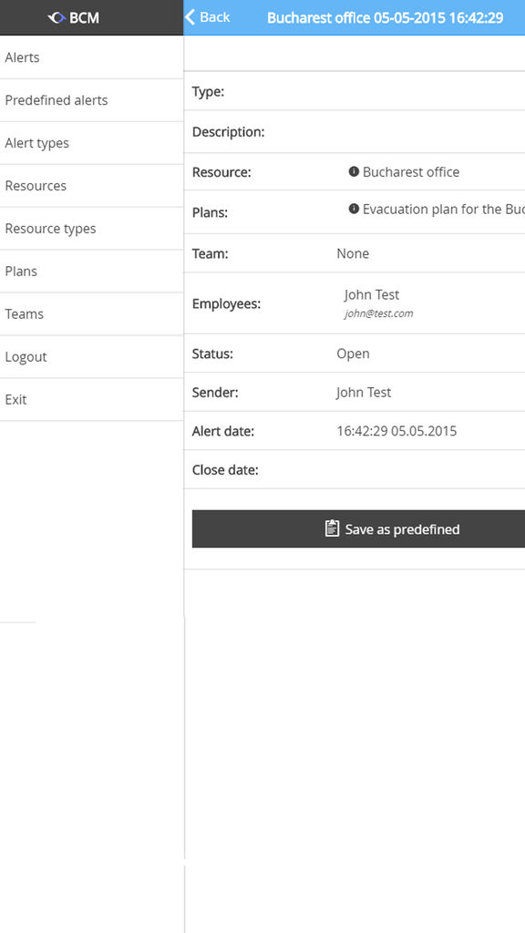Open the Alerts menu item
This screenshot has height=933, width=525.
[92, 57]
